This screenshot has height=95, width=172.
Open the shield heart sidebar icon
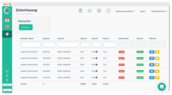point(7,27)
